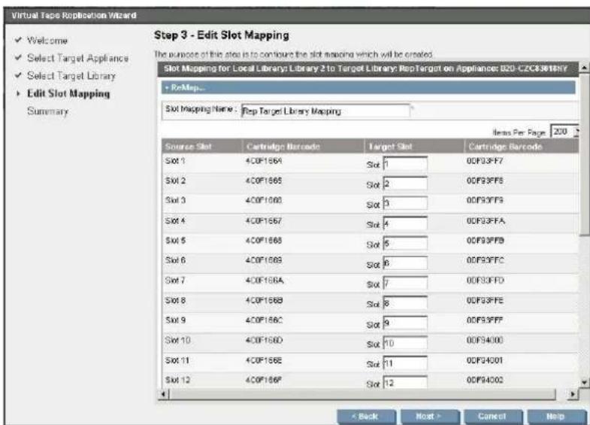The width and height of the screenshot is (590, 425).
Task: Click the target slot field for Slot 11
Action: coord(405,363)
